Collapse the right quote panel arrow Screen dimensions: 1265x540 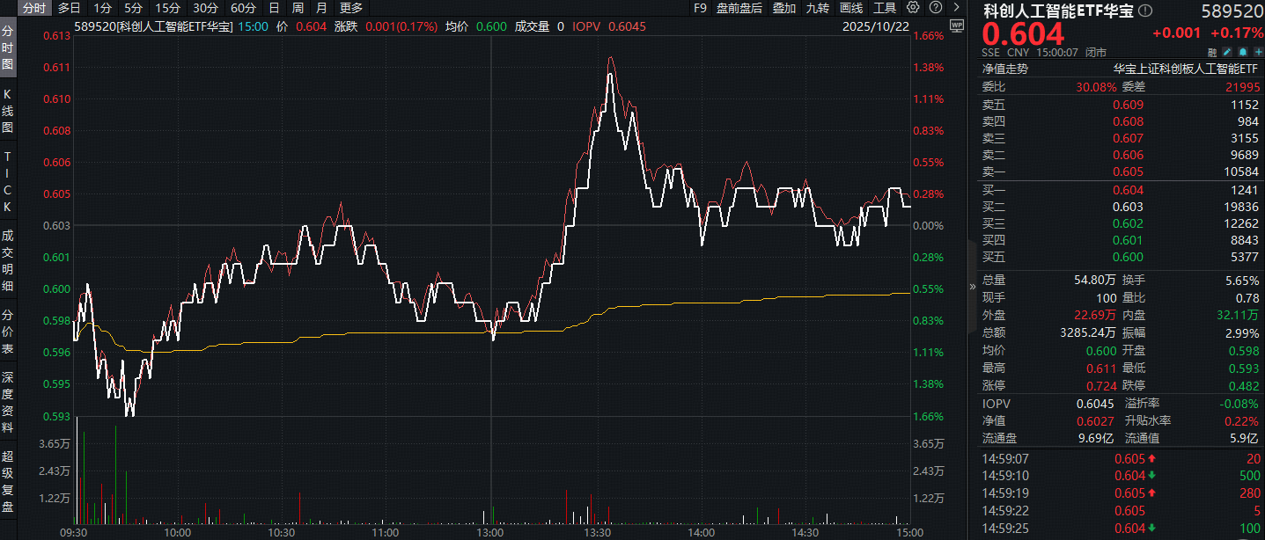[x=972, y=286]
